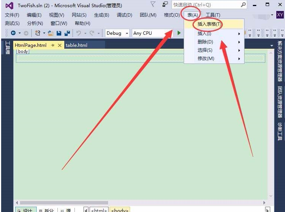Open the Table (表) menu

[192, 15]
